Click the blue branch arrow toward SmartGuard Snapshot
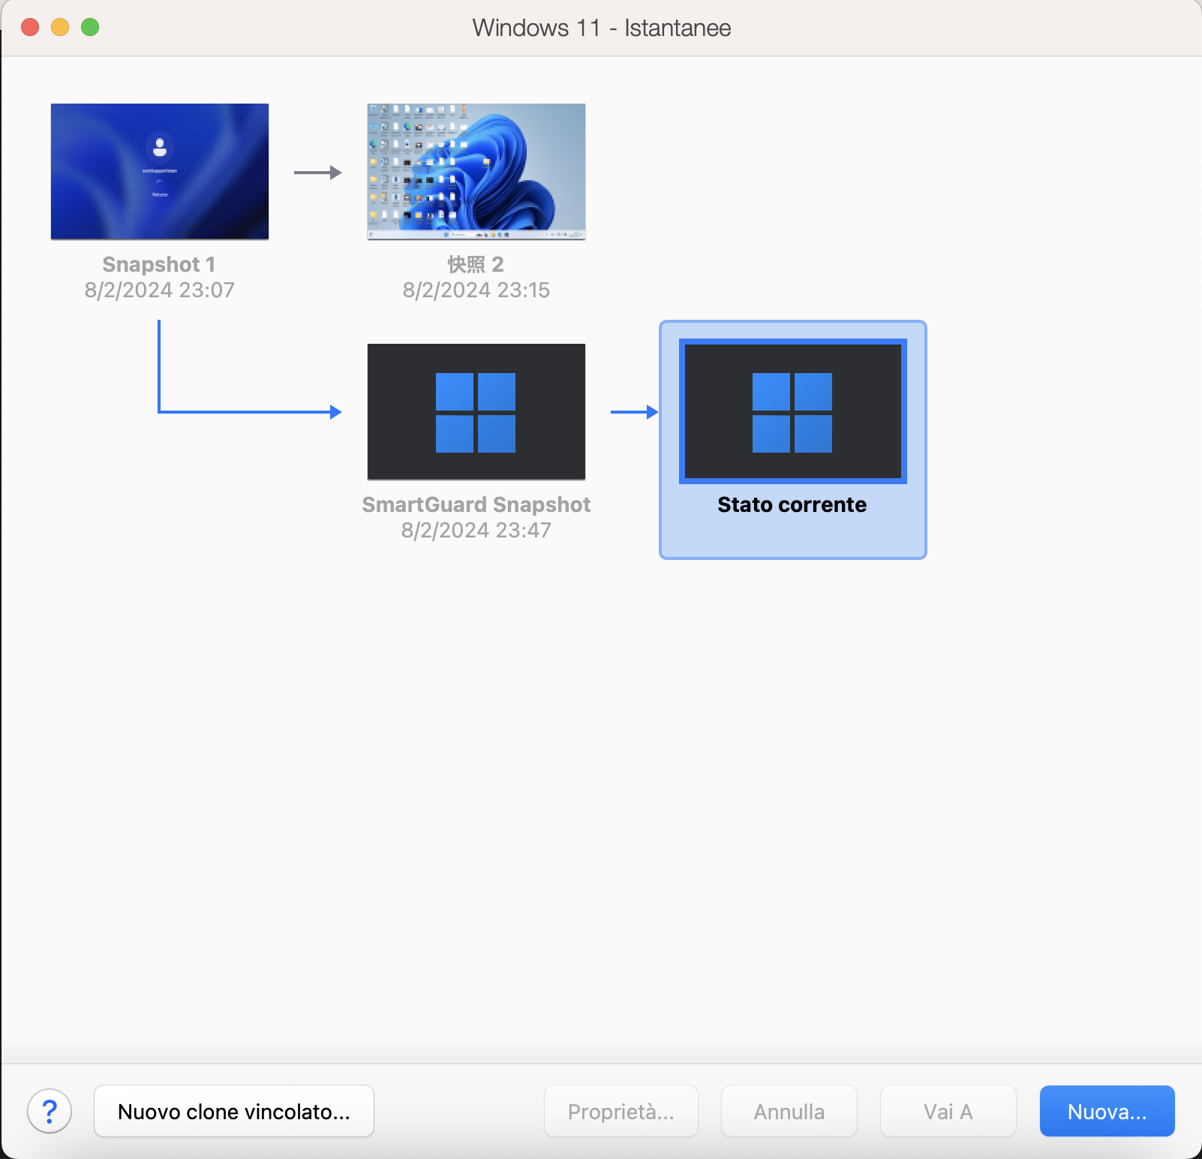1202x1159 pixels. coord(248,411)
